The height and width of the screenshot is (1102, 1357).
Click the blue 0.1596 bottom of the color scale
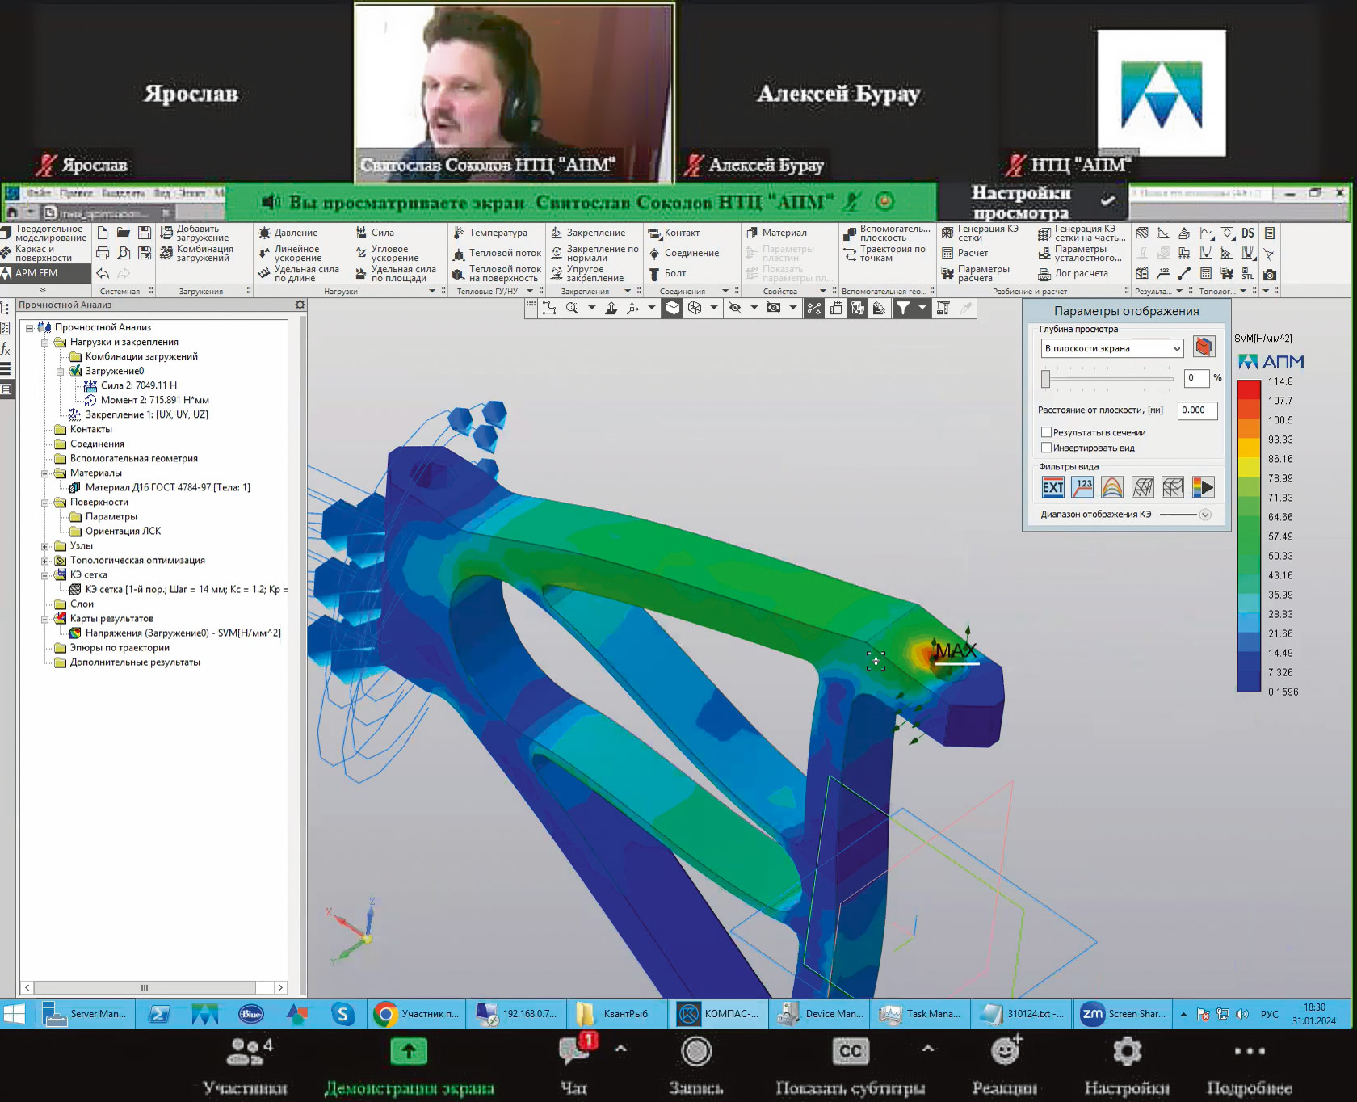tap(1249, 682)
